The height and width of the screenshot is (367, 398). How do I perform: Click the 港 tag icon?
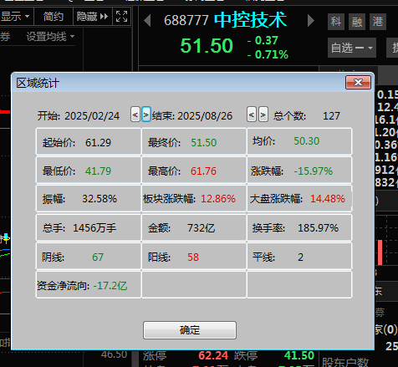click(x=378, y=22)
